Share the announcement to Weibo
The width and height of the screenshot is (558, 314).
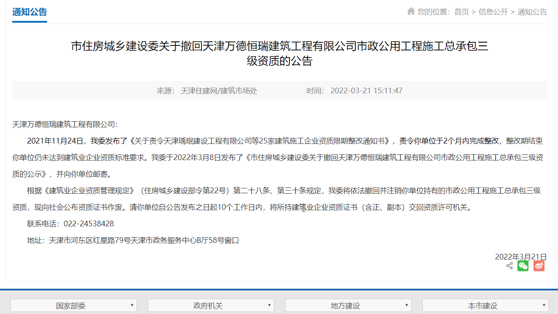click(x=539, y=266)
